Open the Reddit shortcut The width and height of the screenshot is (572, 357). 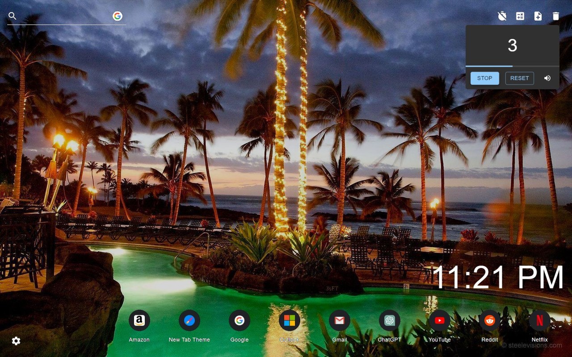coord(490,320)
